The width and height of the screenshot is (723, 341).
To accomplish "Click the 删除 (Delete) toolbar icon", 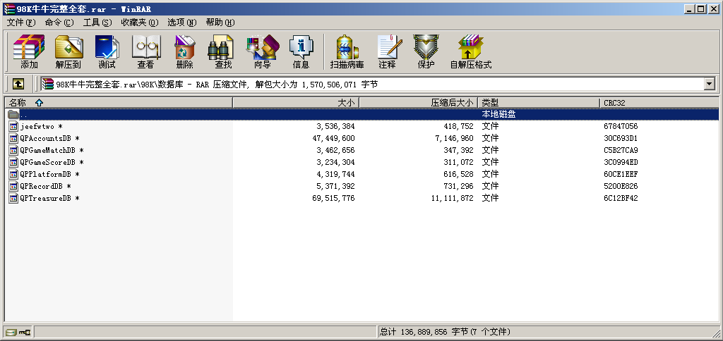I will click(184, 51).
